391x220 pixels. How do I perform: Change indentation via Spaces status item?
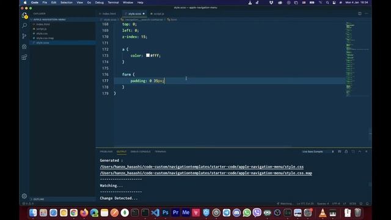click(323, 204)
